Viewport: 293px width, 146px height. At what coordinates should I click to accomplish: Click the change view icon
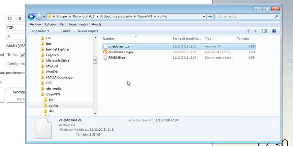[249, 31]
